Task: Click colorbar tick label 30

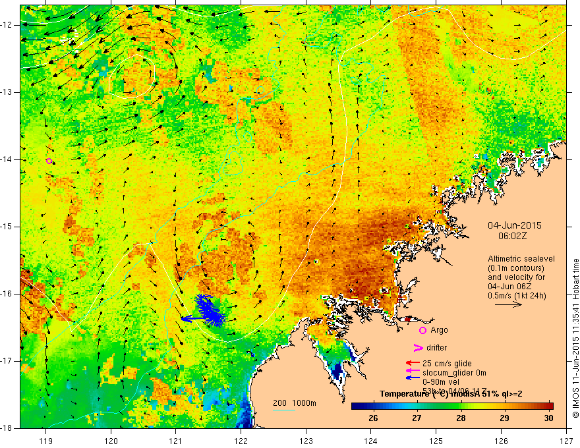Action: 549,418
